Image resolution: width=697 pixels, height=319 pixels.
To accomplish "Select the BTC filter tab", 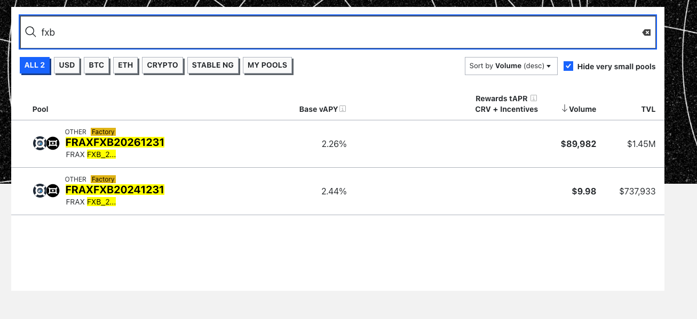I will tap(97, 65).
